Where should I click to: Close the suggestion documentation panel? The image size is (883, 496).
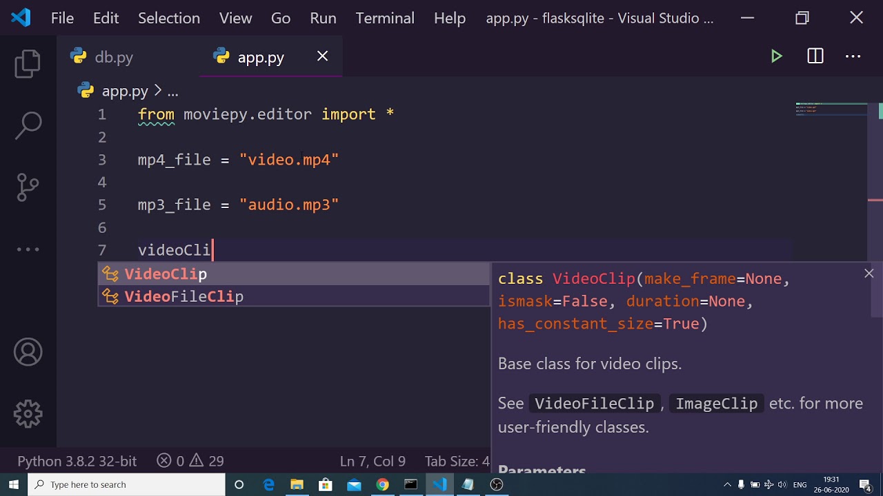[869, 273]
